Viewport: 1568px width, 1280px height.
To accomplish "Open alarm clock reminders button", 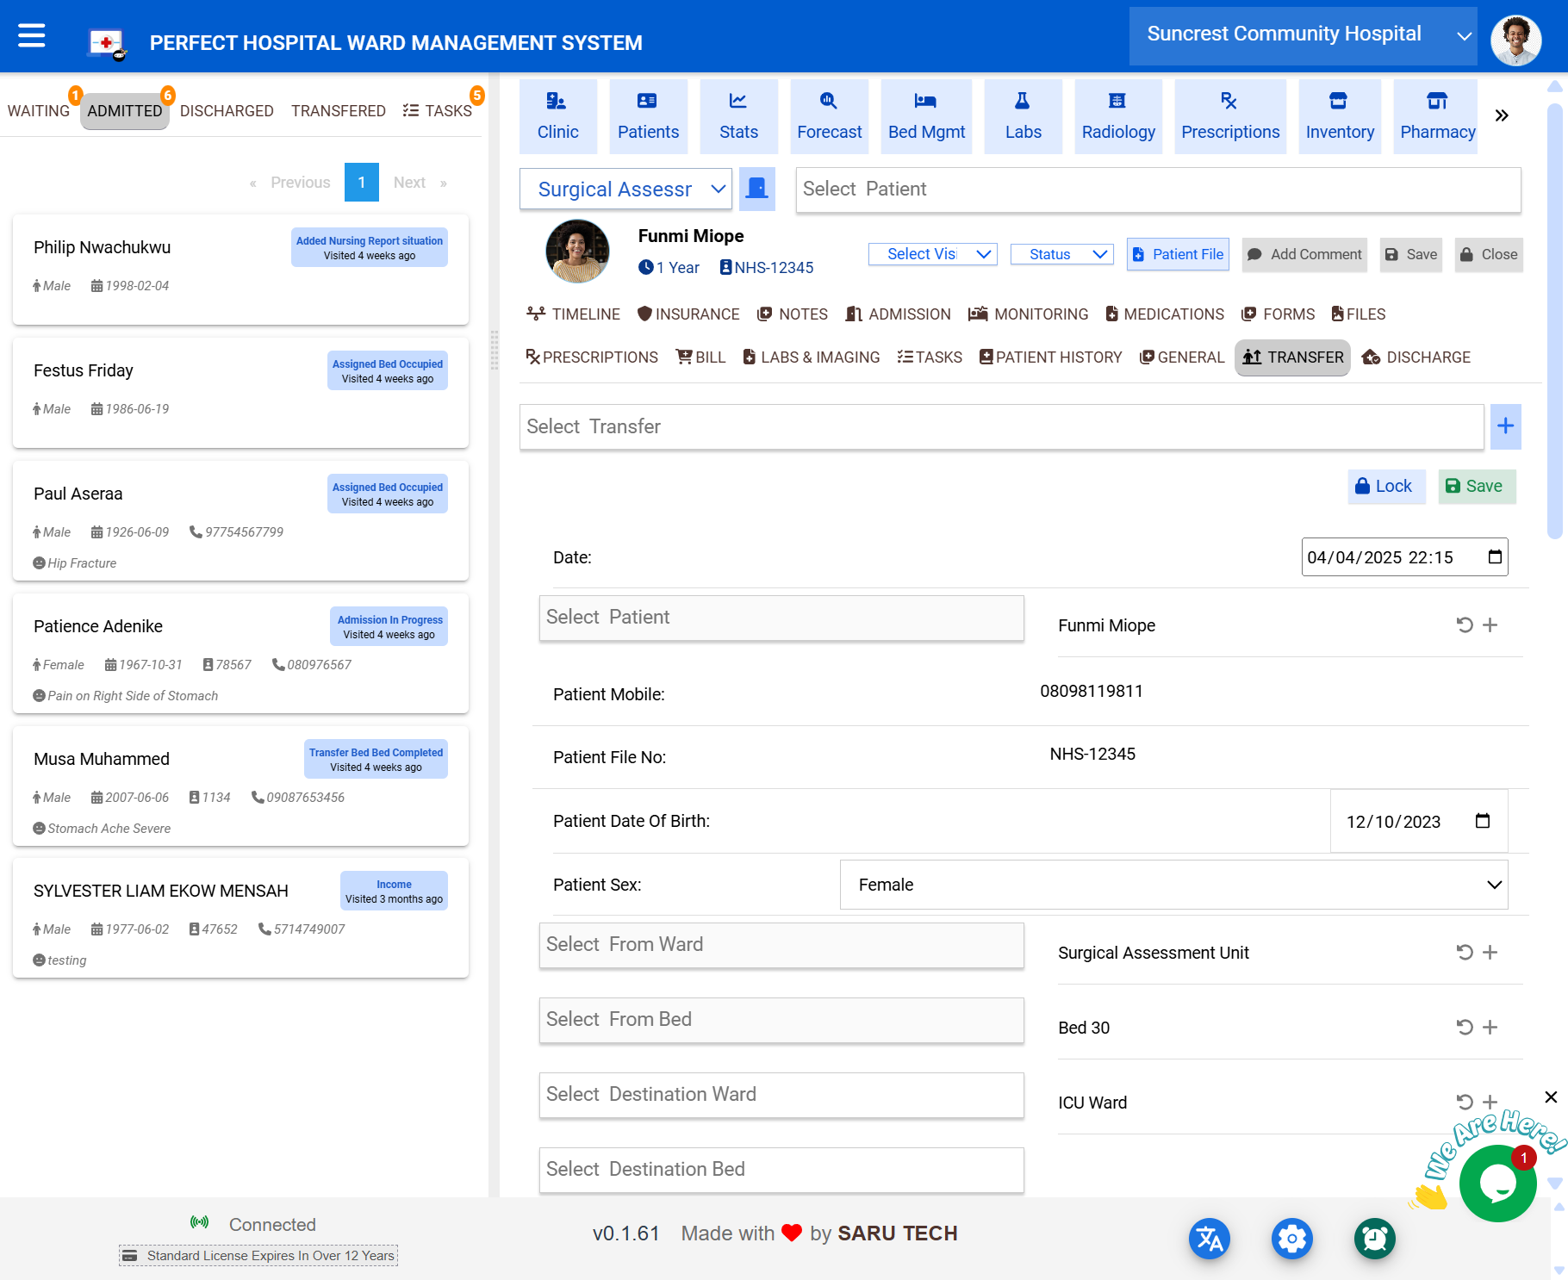I will pos(1375,1239).
